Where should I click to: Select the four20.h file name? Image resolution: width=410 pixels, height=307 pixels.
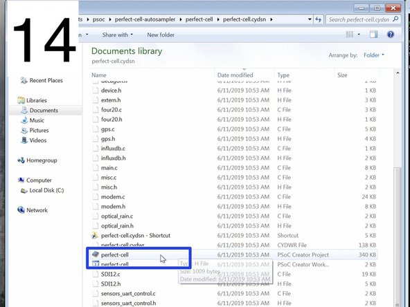[x=112, y=120]
